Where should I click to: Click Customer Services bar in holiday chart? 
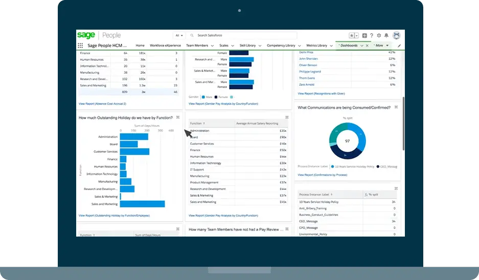coord(135,151)
